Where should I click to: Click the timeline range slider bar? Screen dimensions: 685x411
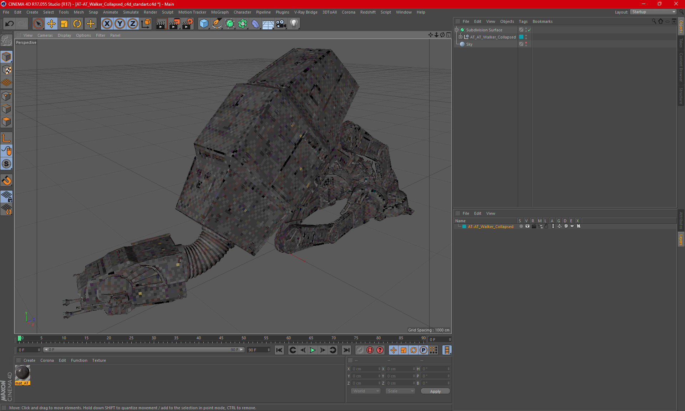point(144,350)
